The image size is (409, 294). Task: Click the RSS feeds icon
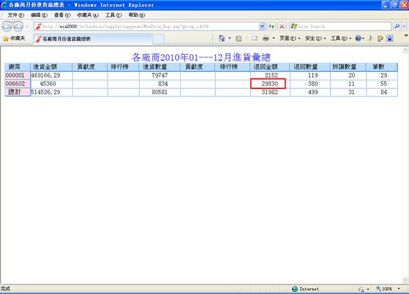(239, 39)
